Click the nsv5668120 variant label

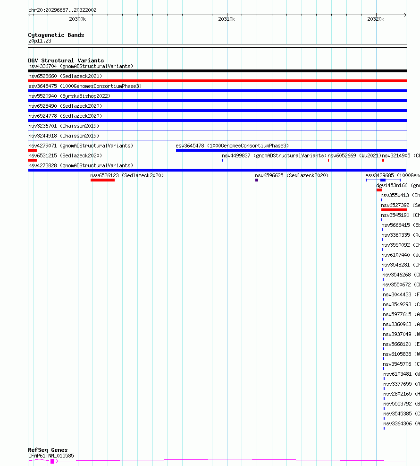(x=401, y=344)
